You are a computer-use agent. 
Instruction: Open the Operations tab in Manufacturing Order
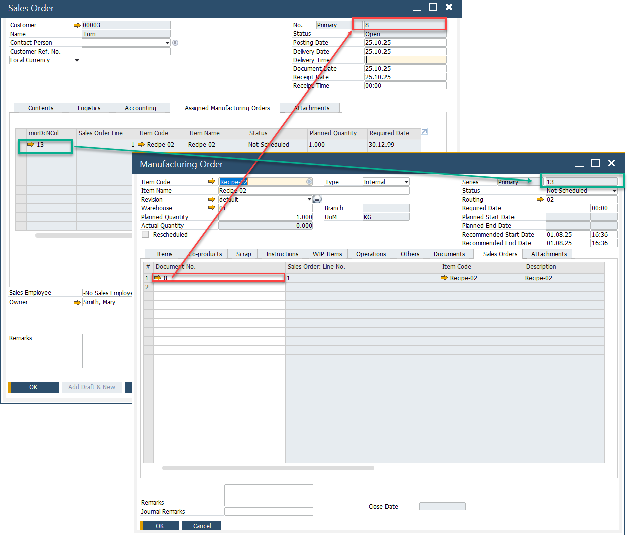371,254
